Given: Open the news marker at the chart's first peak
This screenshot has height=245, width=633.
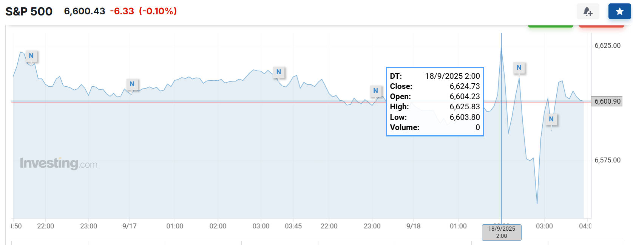Looking at the screenshot, I should (x=31, y=56).
